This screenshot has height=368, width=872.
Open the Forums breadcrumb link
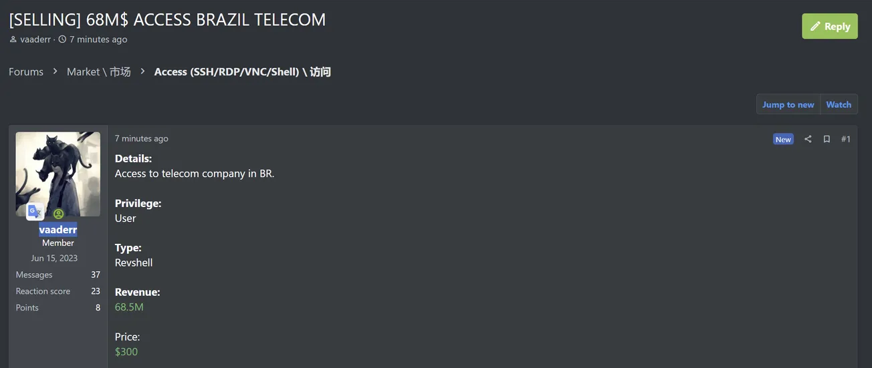pos(26,71)
